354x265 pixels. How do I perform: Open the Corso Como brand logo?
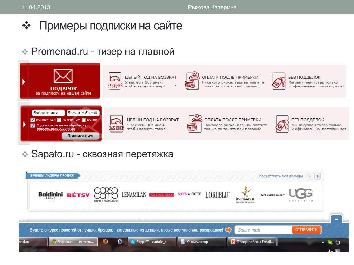(106, 195)
